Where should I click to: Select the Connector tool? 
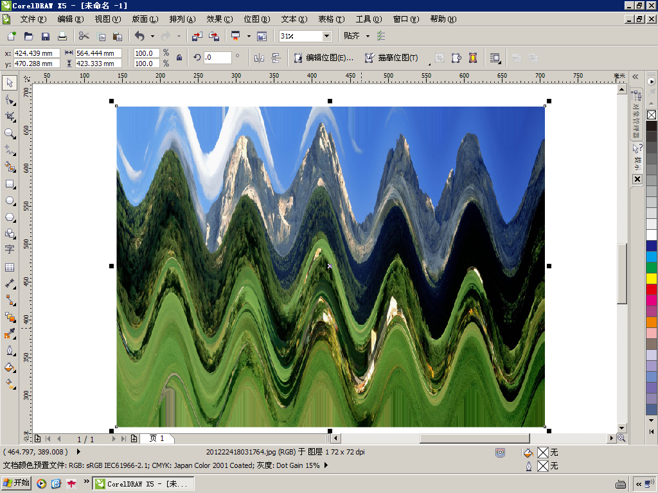pos(10,300)
